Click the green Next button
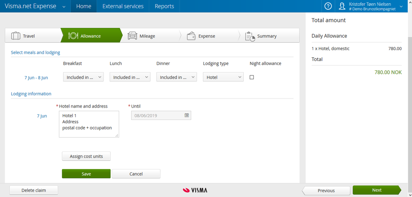This screenshot has height=197, width=412. [x=377, y=190]
